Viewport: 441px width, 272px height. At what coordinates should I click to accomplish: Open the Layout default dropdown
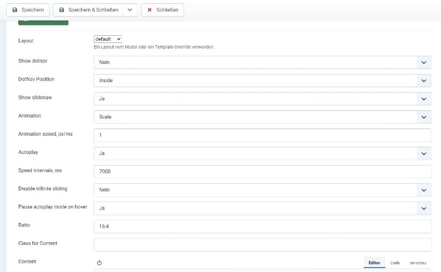pos(107,39)
